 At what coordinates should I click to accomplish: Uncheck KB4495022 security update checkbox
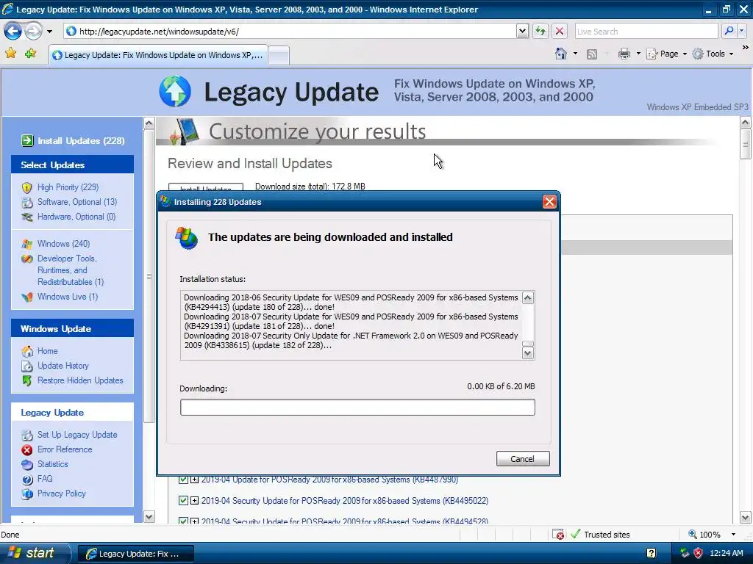point(183,500)
